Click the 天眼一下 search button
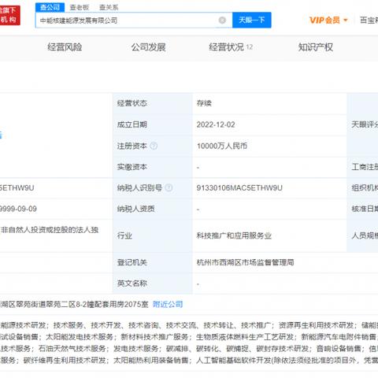The height and width of the screenshot is (378, 378). [252, 20]
